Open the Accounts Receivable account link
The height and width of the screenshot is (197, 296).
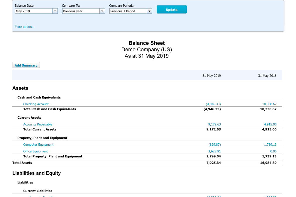[38, 124]
